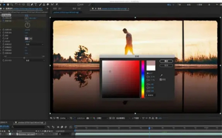Select the Type text tool
The width and height of the screenshot is (222, 138).
(36, 4)
